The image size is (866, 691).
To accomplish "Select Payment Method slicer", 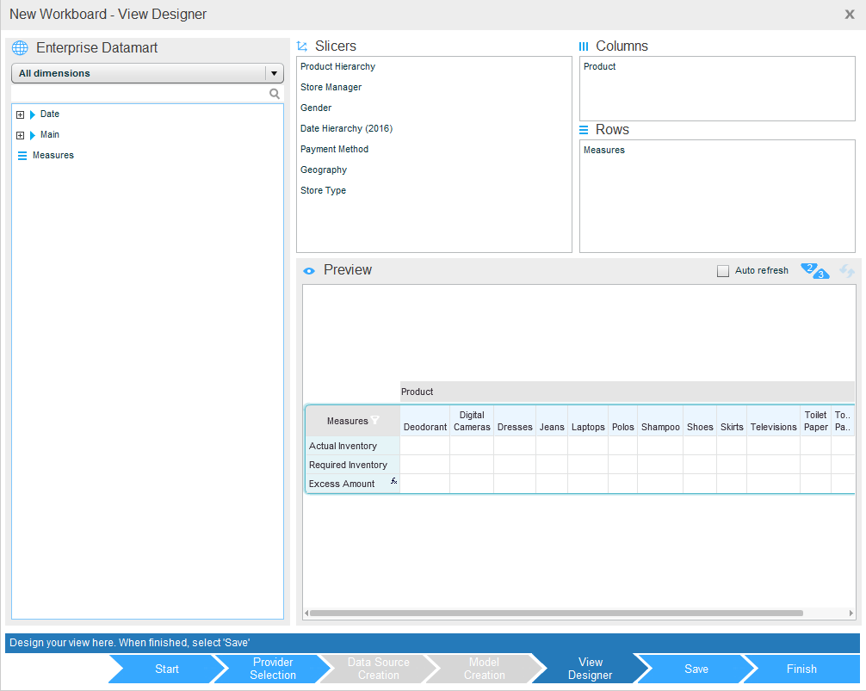I will 334,150.
